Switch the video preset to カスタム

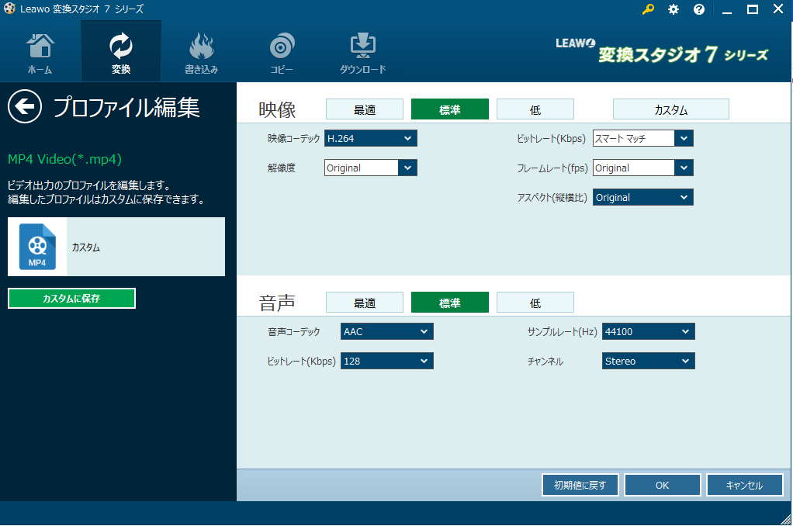(670, 109)
